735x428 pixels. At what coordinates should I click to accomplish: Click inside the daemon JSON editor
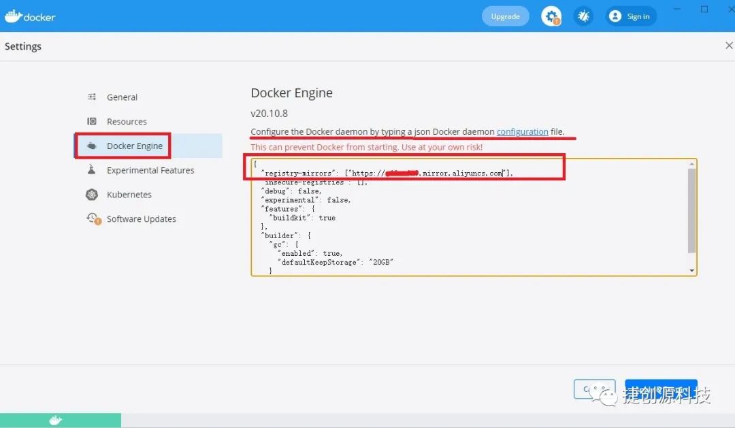point(474,217)
